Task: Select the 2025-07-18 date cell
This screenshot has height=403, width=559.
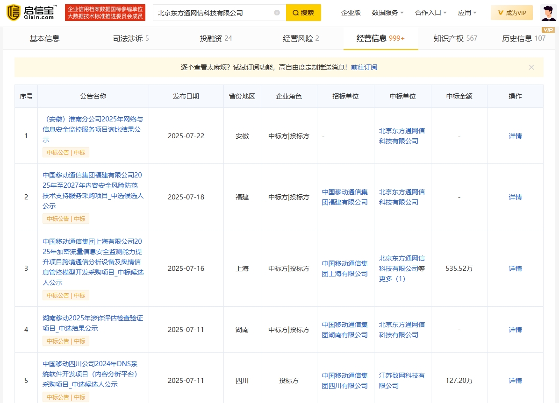Action: 186,197
